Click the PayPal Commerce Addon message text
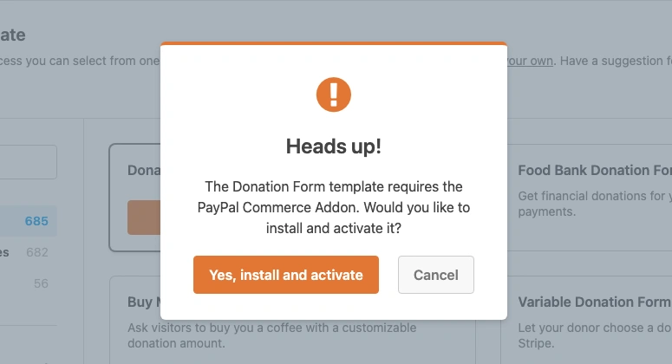Viewport: 672px width, 364px height. [x=333, y=207]
